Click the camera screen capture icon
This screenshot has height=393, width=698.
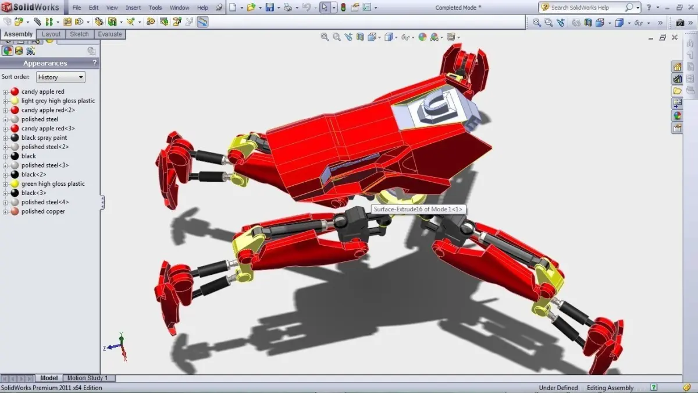pyautogui.click(x=679, y=22)
